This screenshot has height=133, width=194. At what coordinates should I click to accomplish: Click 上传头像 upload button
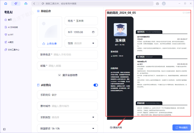(49, 44)
